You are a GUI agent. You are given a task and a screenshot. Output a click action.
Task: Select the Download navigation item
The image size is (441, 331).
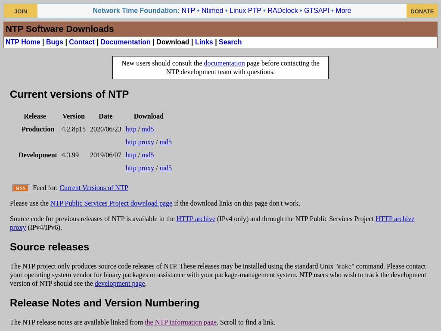pos(173,42)
